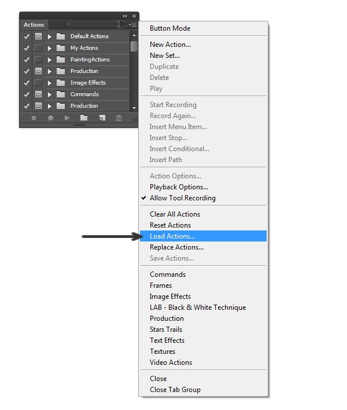Toggle dialog box for My Actions set
The image size is (347, 410).
coord(38,48)
